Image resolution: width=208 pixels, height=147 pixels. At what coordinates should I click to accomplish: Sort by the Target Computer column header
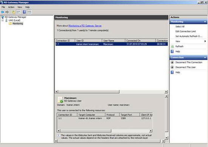(91, 115)
